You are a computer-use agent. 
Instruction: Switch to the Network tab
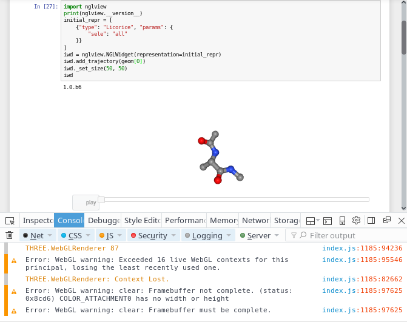[x=255, y=220]
